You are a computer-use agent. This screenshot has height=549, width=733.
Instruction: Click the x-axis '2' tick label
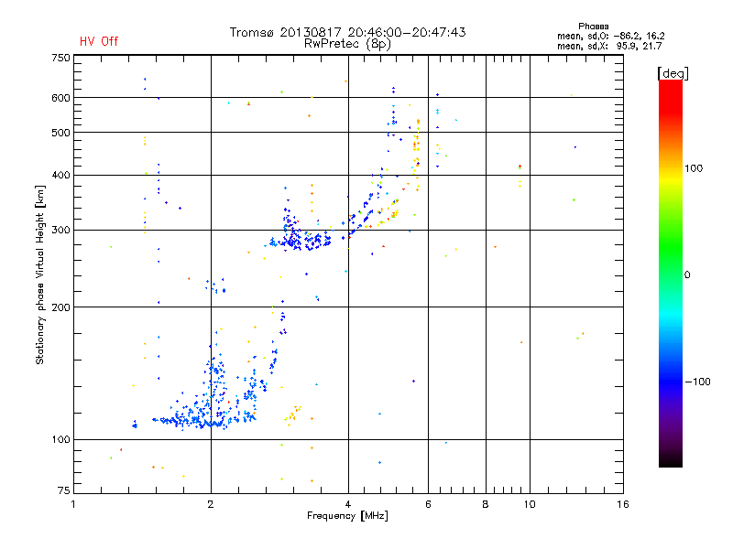click(211, 504)
